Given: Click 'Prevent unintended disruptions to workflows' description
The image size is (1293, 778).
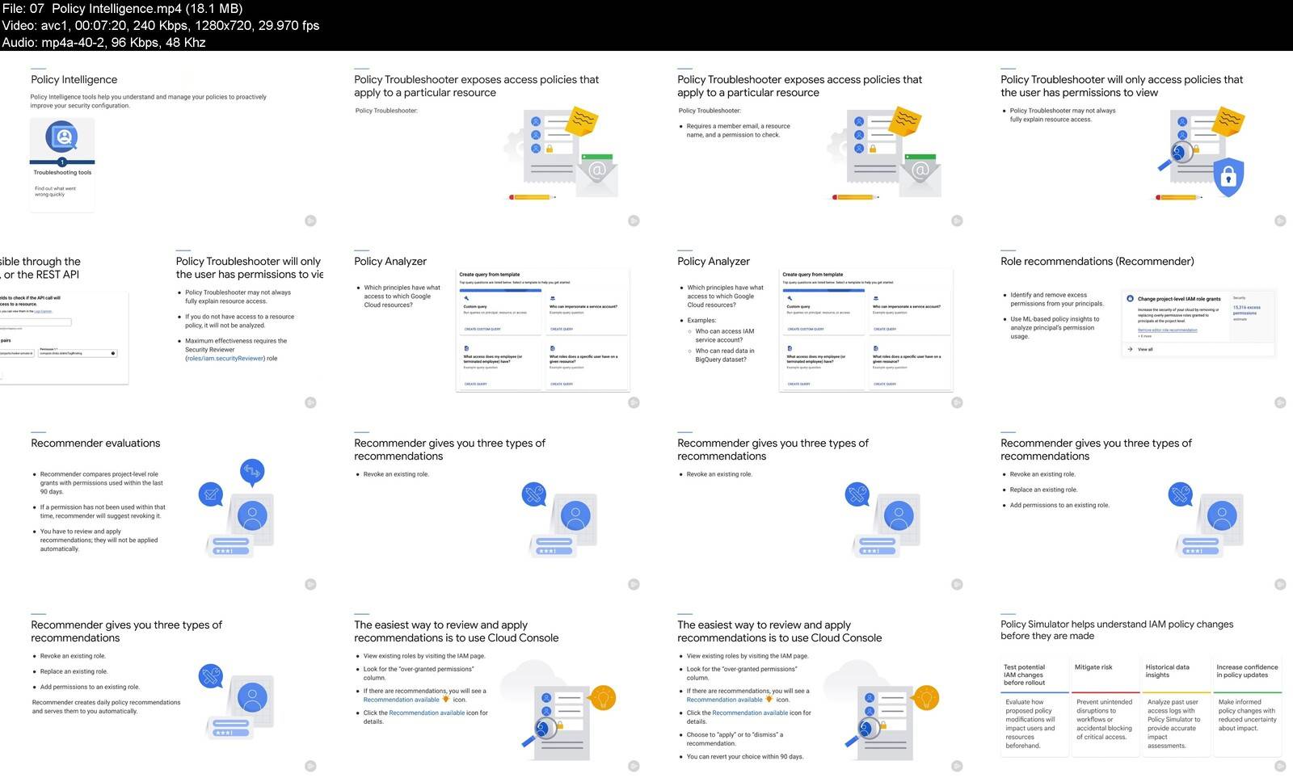Looking at the screenshot, I should (1104, 719).
